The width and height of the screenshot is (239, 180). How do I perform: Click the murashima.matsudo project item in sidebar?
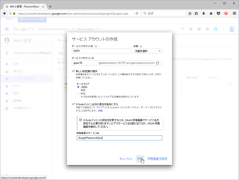[27, 53]
